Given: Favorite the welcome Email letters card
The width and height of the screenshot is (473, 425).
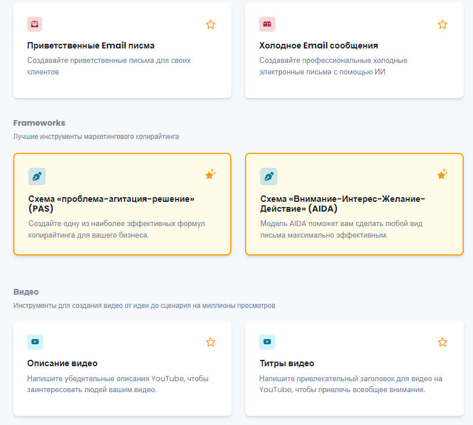Looking at the screenshot, I should coord(211,24).
